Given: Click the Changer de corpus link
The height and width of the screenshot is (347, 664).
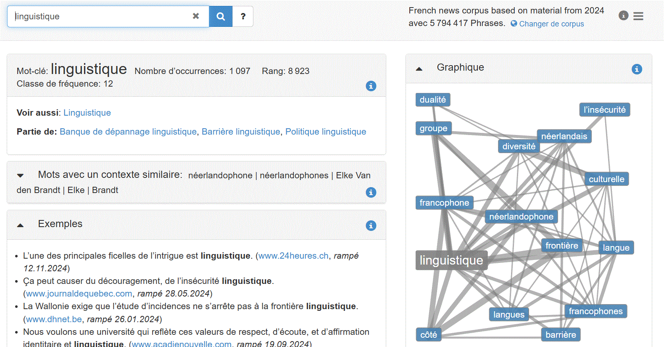Looking at the screenshot, I should coord(551,24).
